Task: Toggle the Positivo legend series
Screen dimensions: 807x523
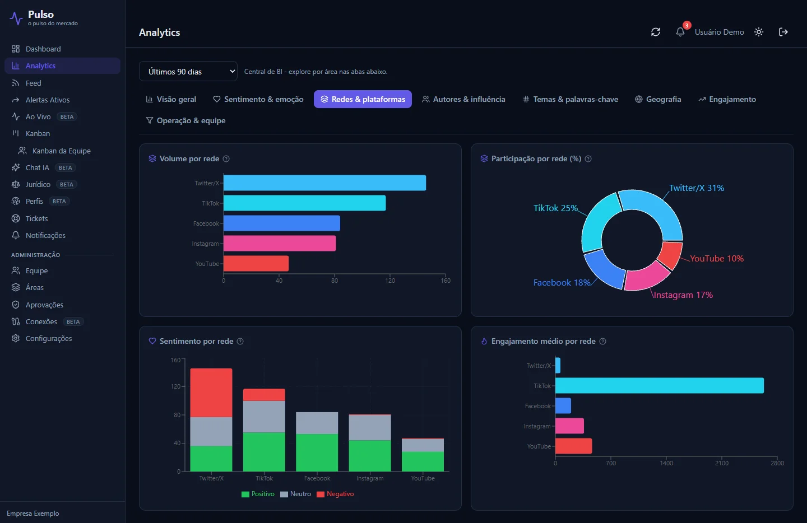Action: (x=258, y=494)
